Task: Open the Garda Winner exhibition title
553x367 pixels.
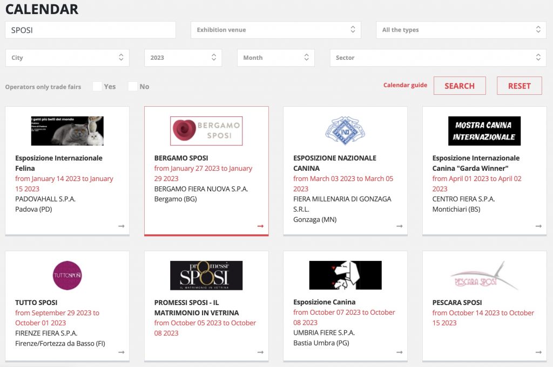Action: point(476,163)
